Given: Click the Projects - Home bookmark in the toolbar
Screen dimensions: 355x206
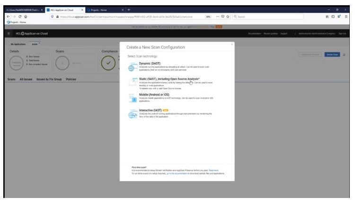Looking at the screenshot, I should [16, 22].
